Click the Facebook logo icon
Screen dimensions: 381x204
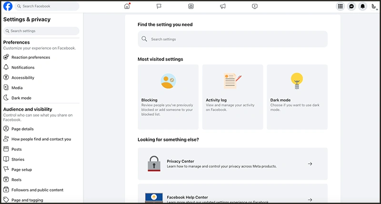pos(8,6)
